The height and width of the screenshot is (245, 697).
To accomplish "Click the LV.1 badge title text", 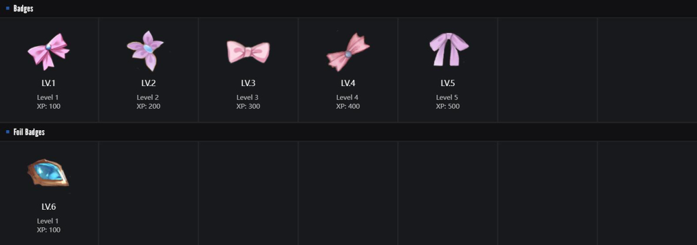I will [x=49, y=83].
